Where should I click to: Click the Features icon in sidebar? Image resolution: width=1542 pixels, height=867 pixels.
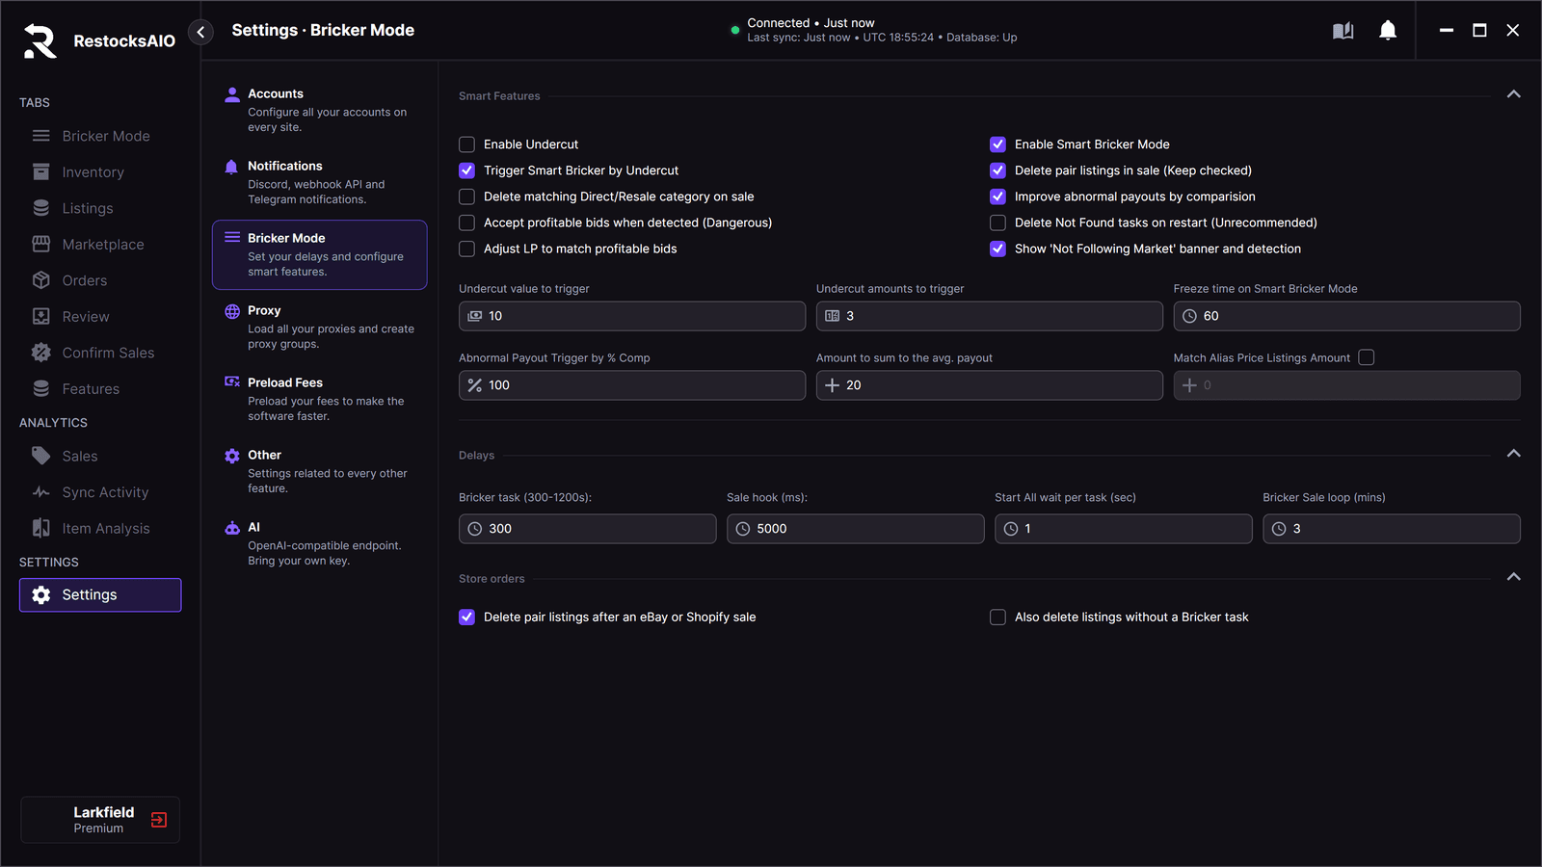tap(41, 389)
